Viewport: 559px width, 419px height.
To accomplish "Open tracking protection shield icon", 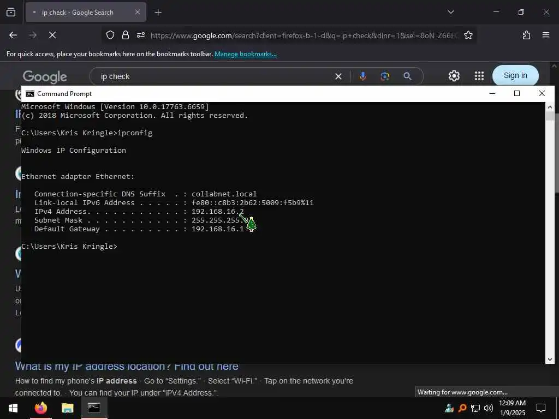I will 110,35.
